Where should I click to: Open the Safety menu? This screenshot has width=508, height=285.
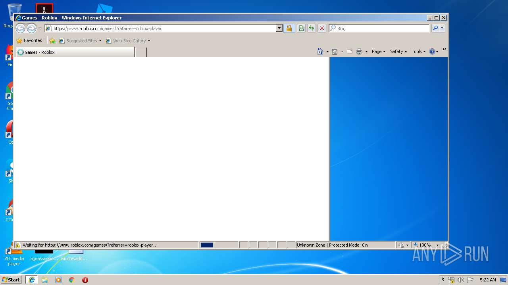point(398,51)
